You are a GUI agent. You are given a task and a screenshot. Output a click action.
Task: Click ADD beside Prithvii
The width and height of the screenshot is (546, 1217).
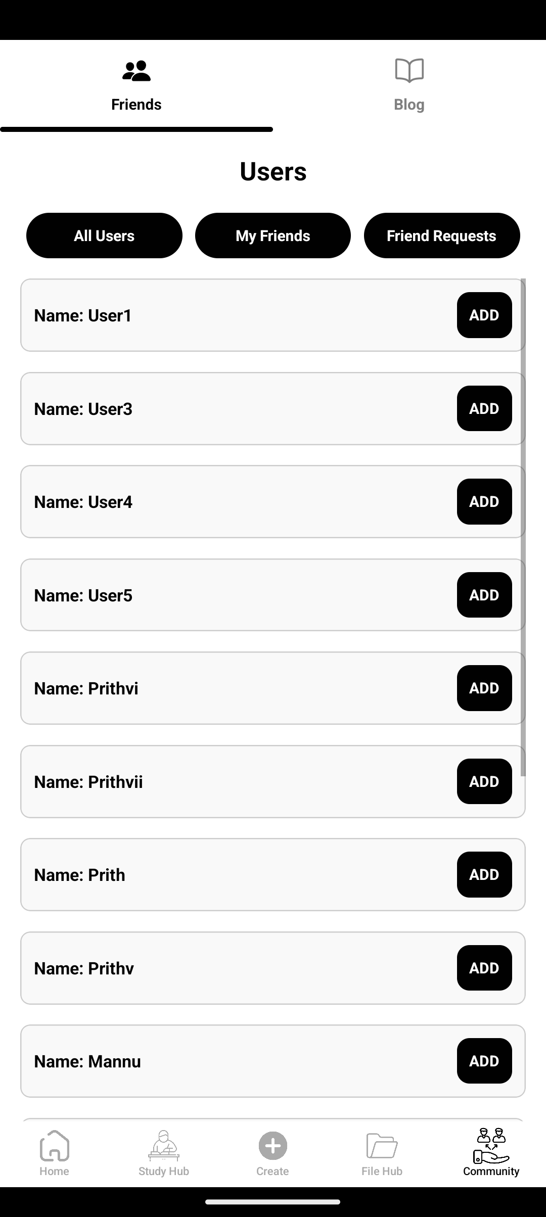484,781
